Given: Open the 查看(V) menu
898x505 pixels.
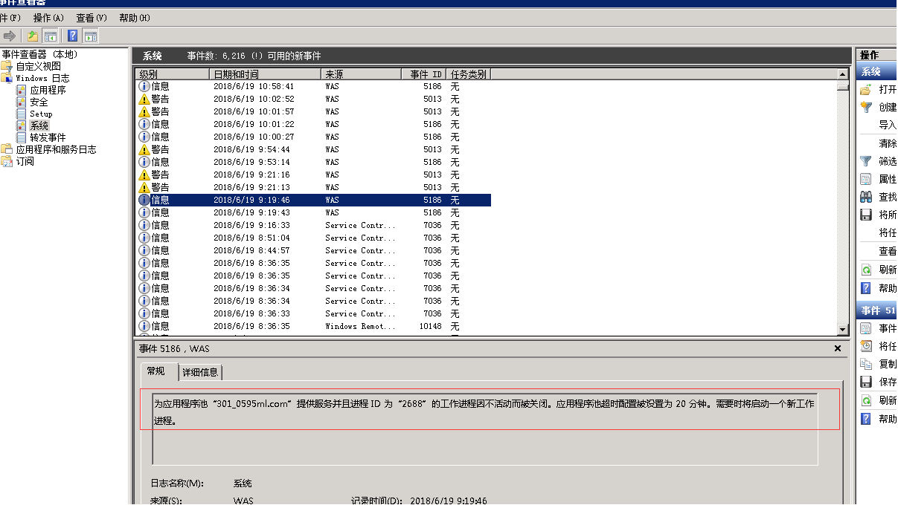Looking at the screenshot, I should pyautogui.click(x=92, y=18).
